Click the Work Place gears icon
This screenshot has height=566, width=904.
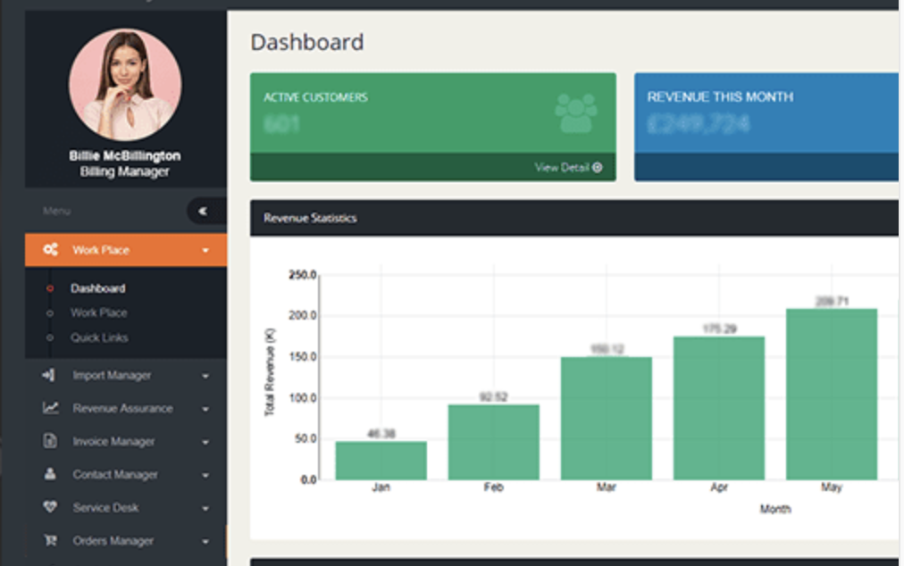tap(51, 250)
